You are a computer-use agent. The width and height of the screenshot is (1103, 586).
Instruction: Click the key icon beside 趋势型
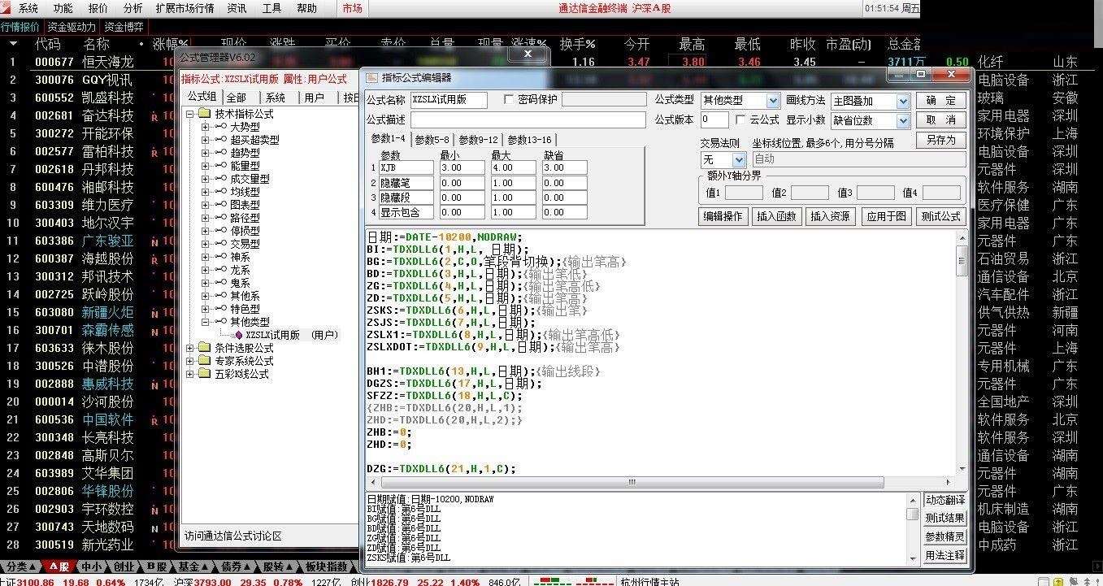click(x=220, y=153)
